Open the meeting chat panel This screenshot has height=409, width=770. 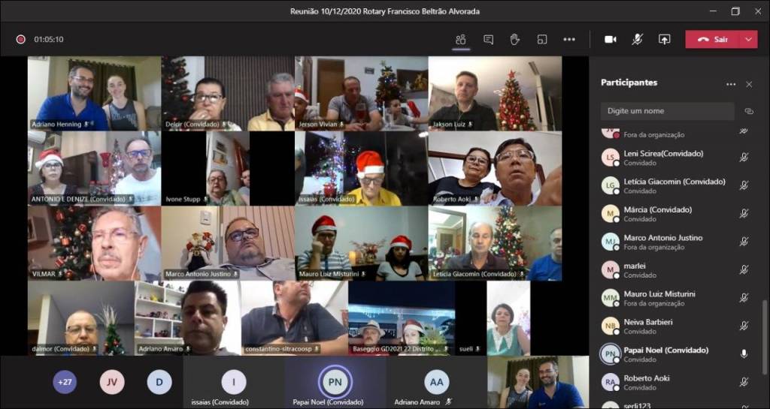(x=488, y=39)
